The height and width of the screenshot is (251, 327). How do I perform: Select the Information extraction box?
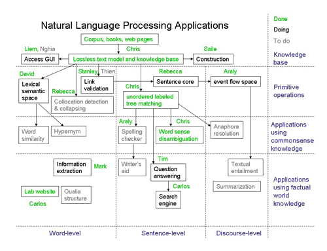(73, 167)
